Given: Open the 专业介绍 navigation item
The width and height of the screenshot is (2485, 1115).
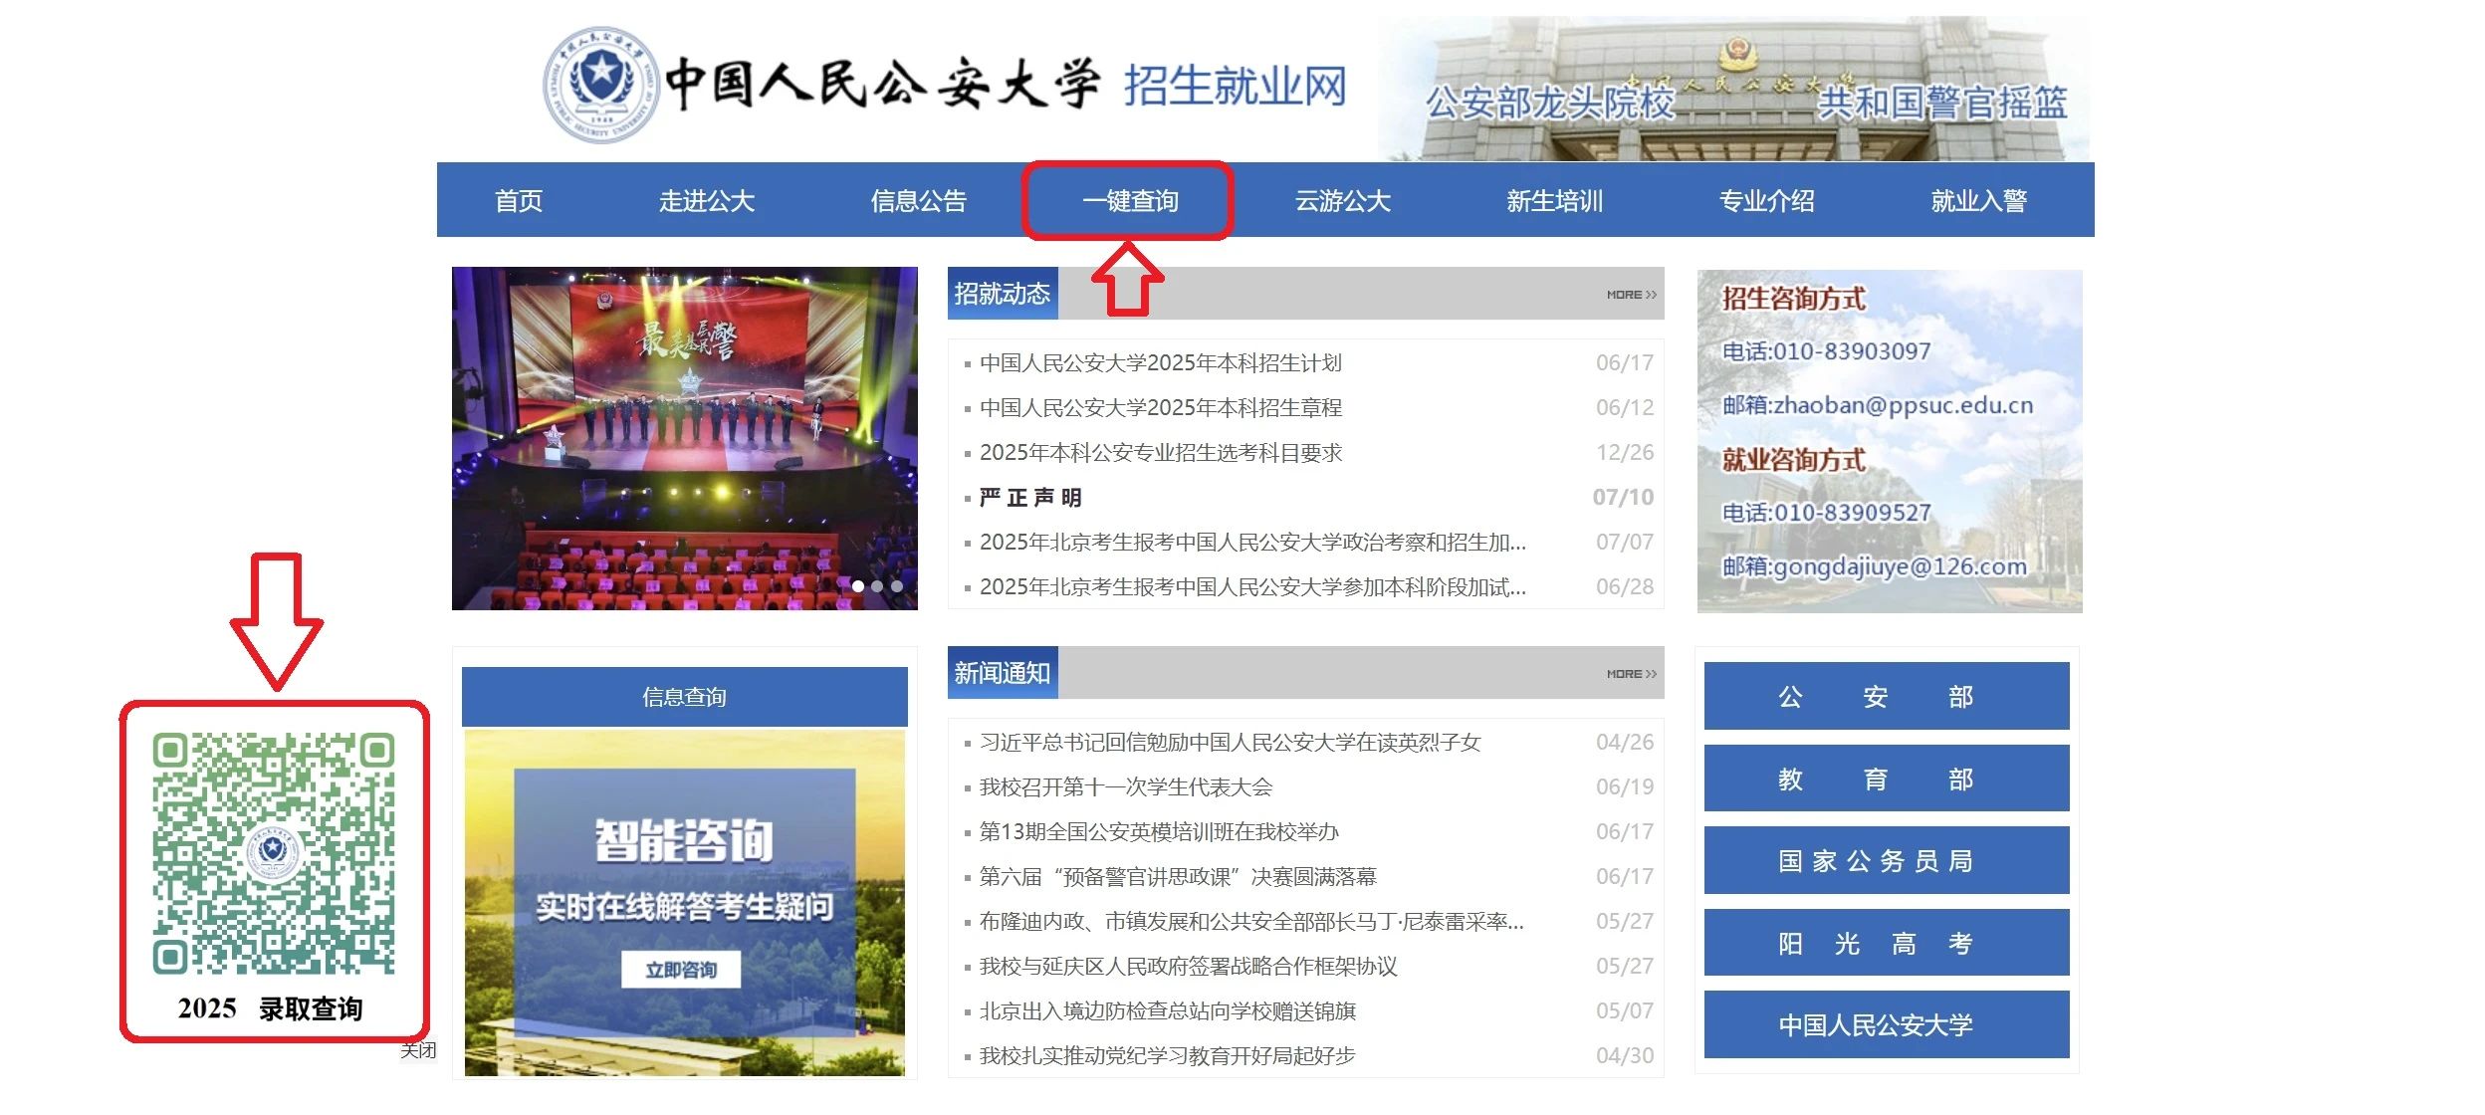Looking at the screenshot, I should [x=1766, y=201].
